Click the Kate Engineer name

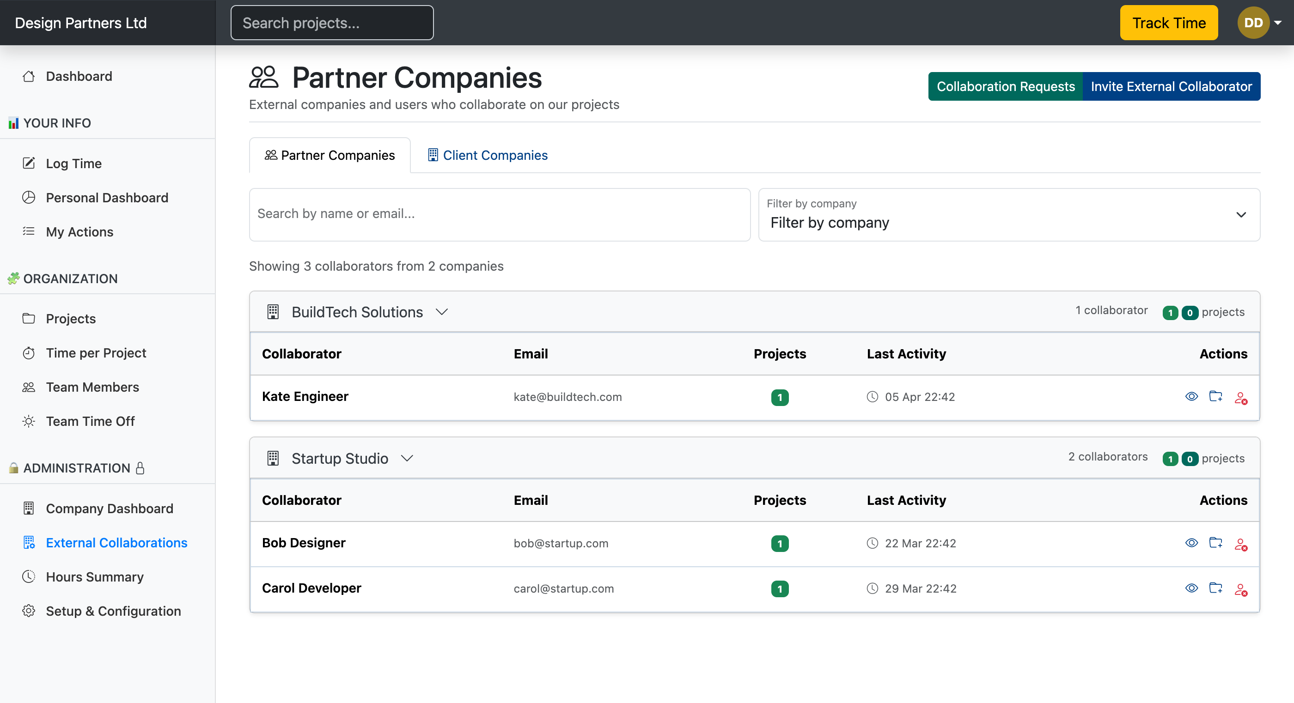point(305,396)
